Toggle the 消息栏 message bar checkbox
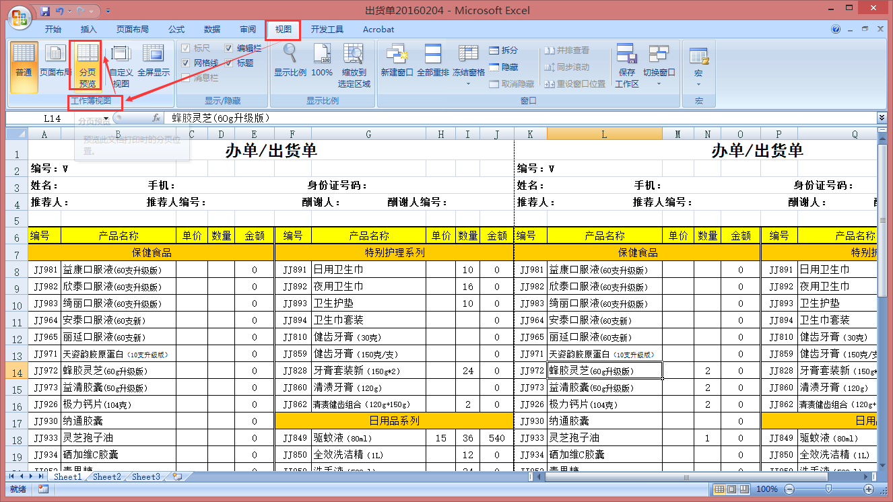Screen dimensions: 893x502 tap(185, 78)
